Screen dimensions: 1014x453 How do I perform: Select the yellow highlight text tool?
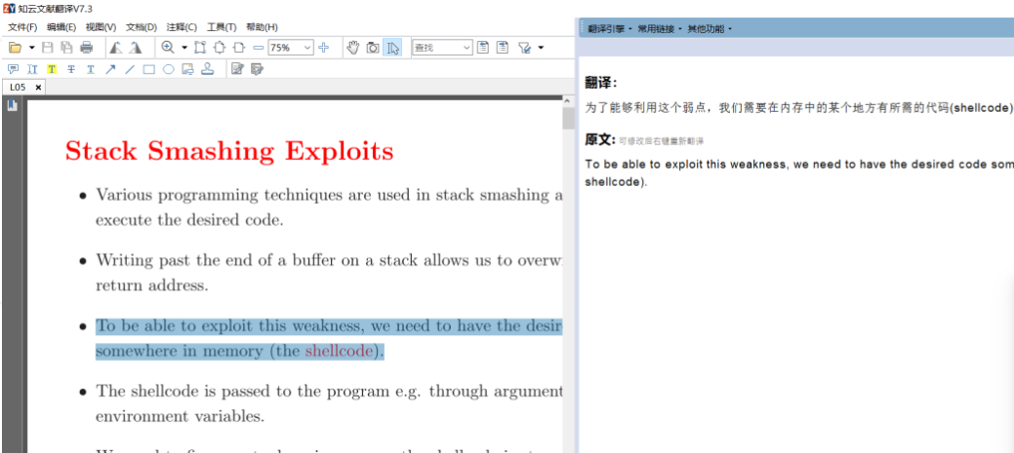pyautogui.click(x=52, y=69)
